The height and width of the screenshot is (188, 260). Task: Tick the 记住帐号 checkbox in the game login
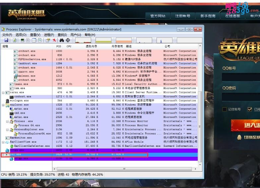(224, 109)
